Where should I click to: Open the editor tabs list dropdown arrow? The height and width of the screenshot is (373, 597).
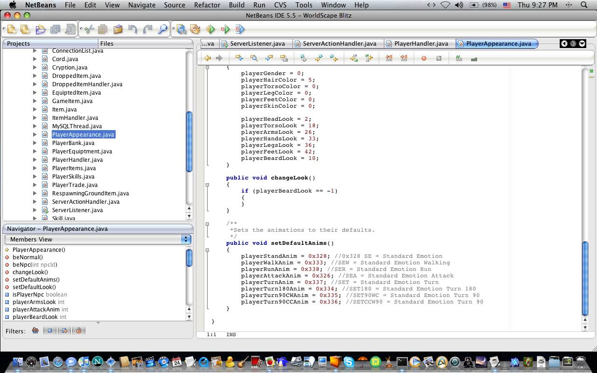(x=582, y=43)
